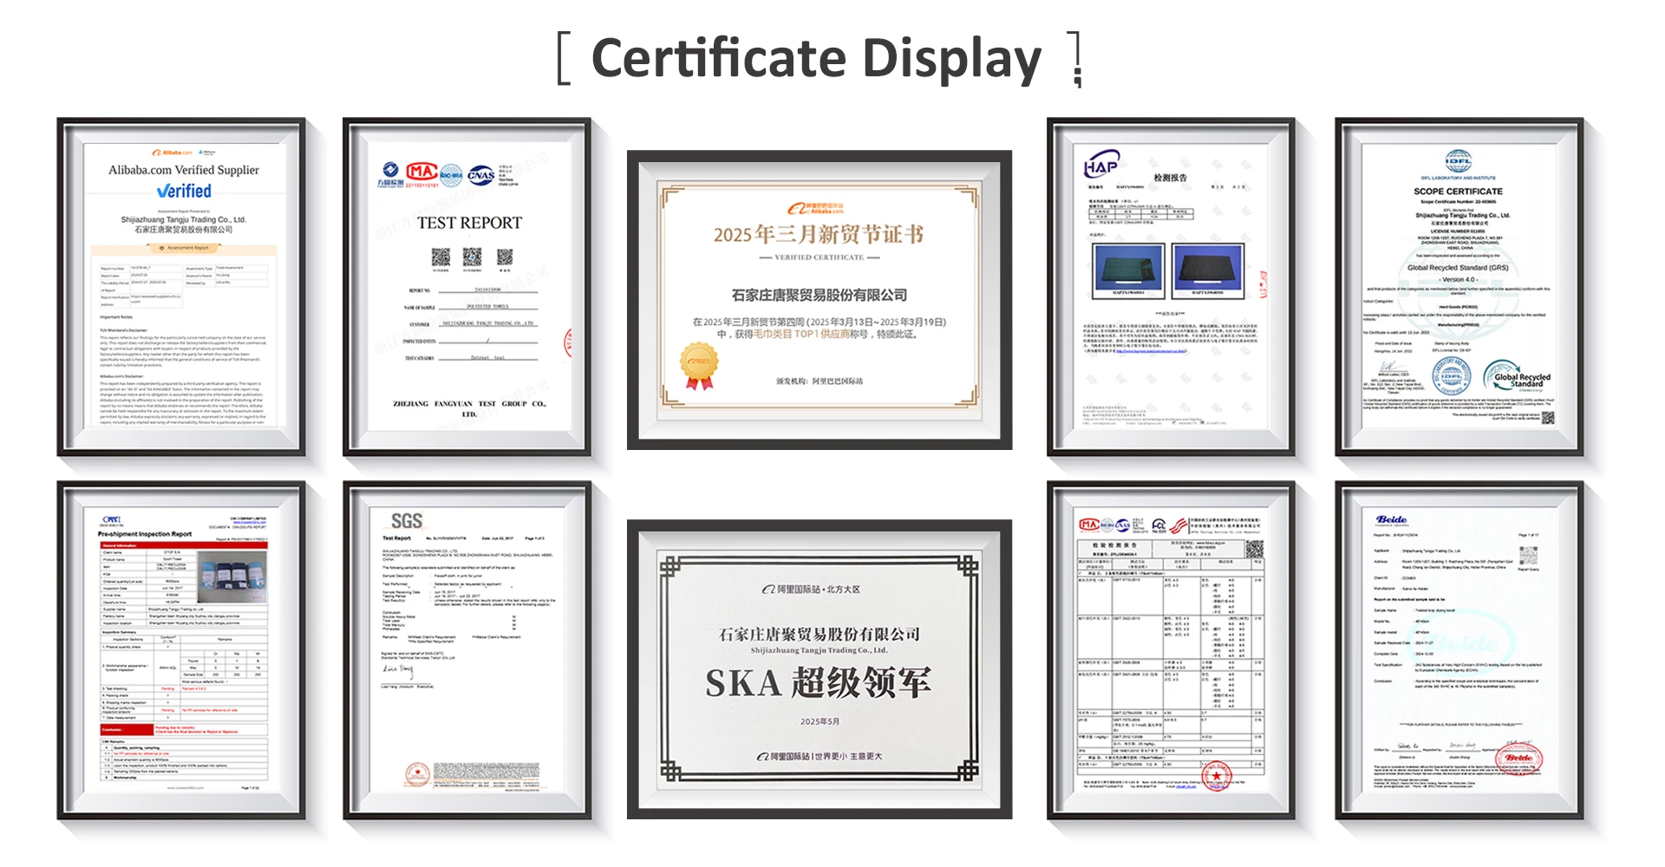
Task: Click the "VERIFIED CERTIFICATE" subtitle
Action: click(819, 257)
